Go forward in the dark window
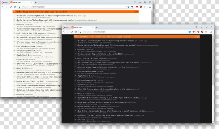This screenshot has width=219, height=129. click(x=68, y=32)
